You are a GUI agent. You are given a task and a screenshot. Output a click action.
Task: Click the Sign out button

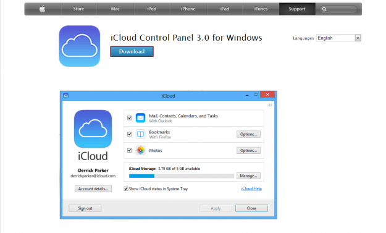(85, 208)
